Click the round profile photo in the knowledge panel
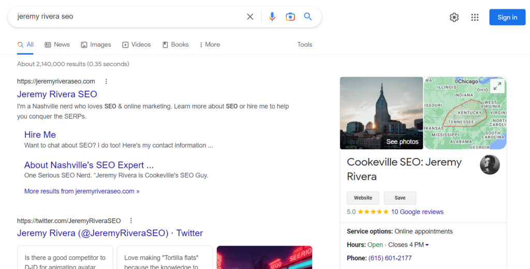 (x=490, y=165)
